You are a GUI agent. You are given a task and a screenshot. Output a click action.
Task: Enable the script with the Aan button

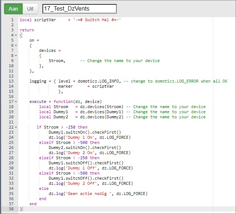tap(13, 9)
